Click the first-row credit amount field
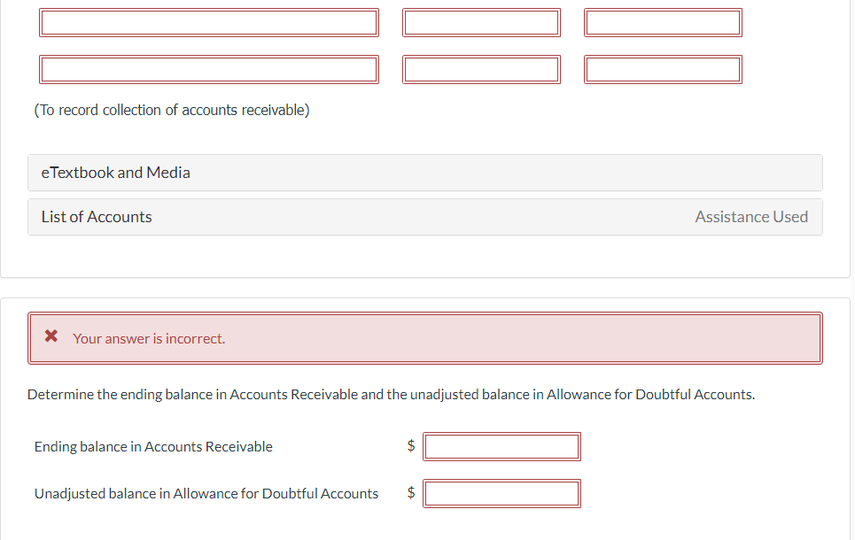855x540 pixels. tap(663, 23)
